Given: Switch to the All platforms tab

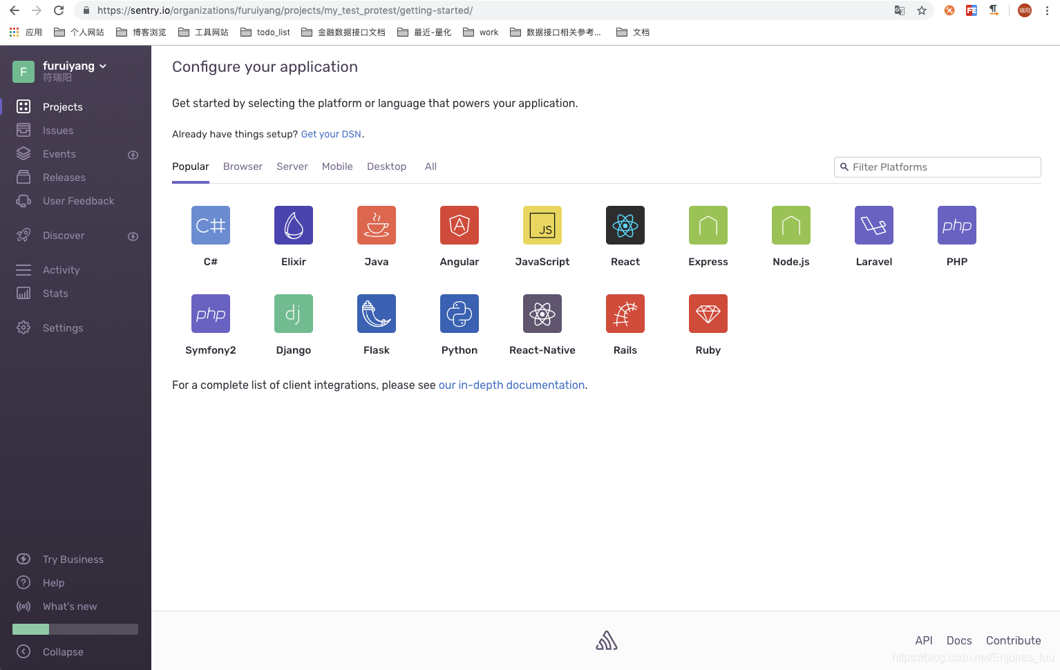Looking at the screenshot, I should point(430,166).
